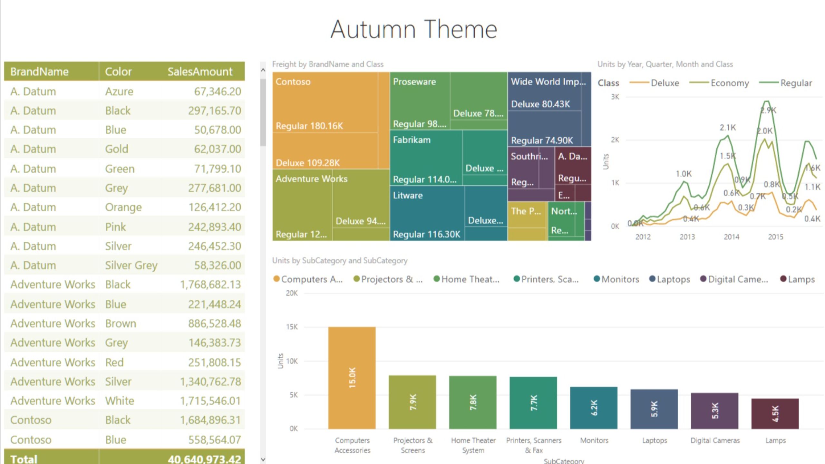
Task: Select the Home Theater System 7.8K bar
Action: pyautogui.click(x=473, y=402)
